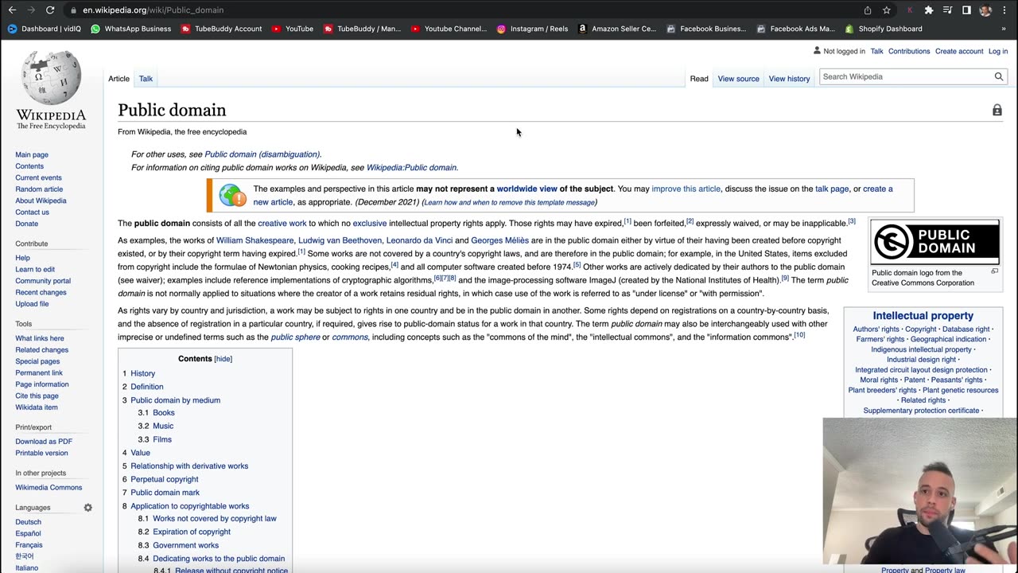Open Main page in the sidebar
1018x573 pixels.
(x=32, y=155)
